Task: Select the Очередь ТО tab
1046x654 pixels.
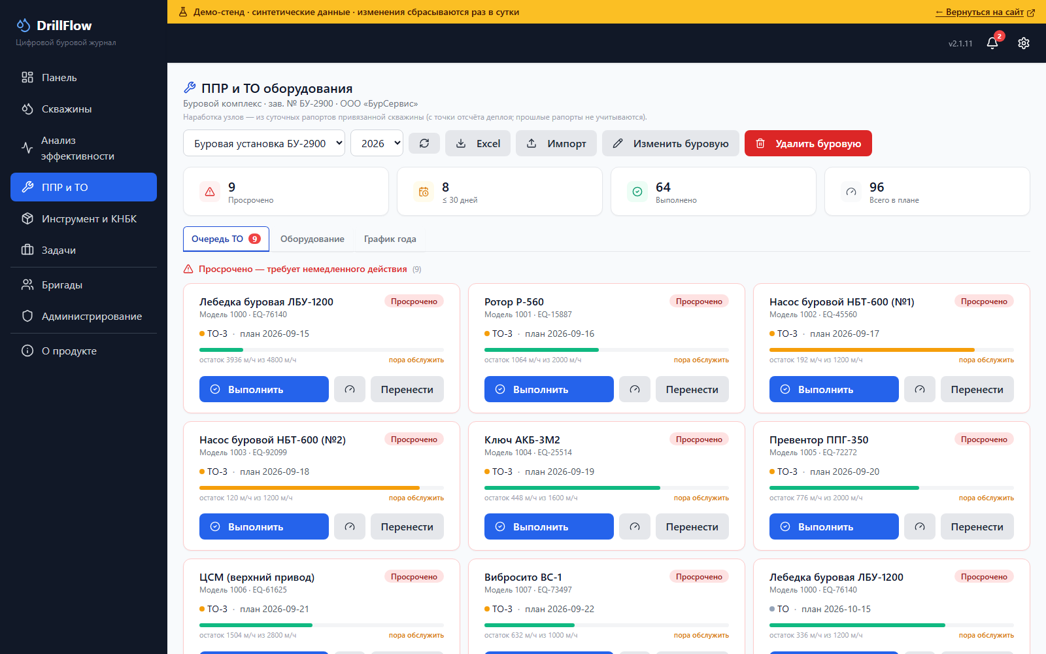Action: (x=226, y=239)
